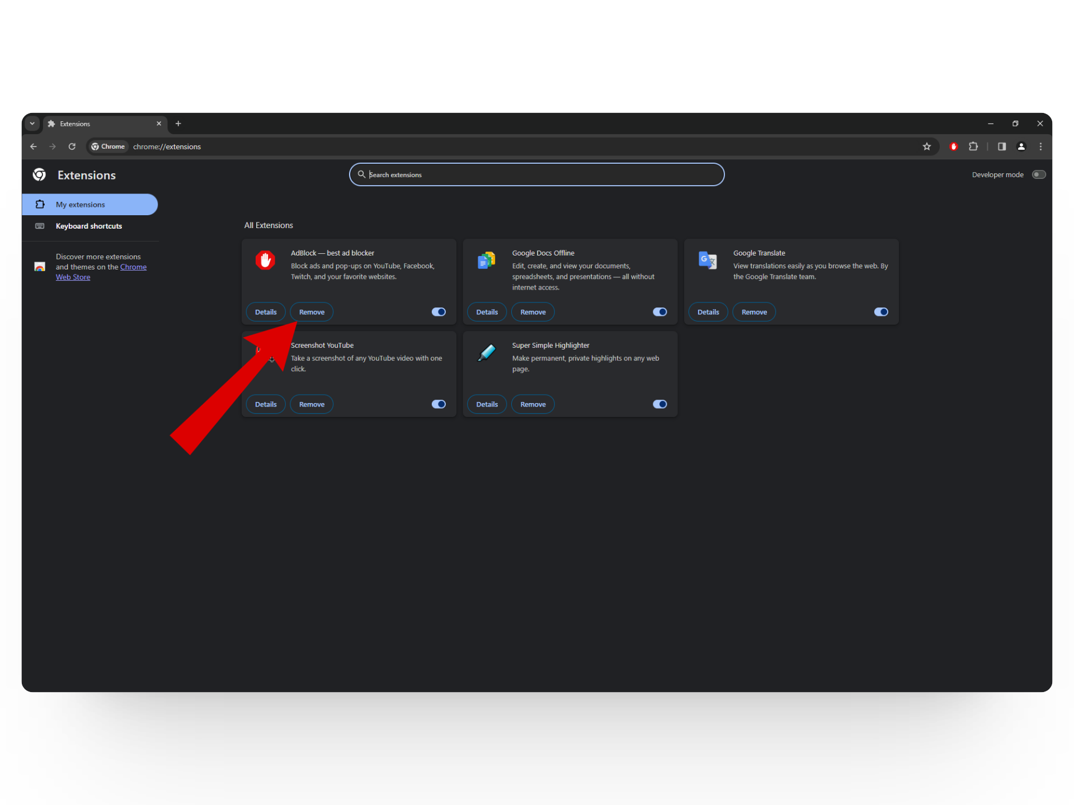1074x805 pixels.
Task: Disable the AdBlock extension toggle
Action: [x=439, y=312]
